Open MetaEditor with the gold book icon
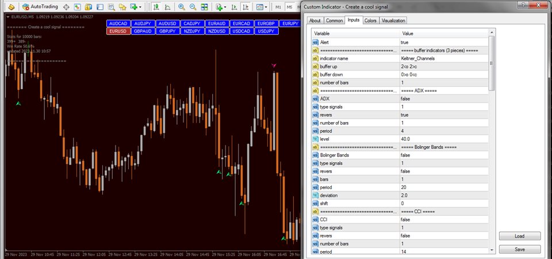This screenshot has height=259, width=552. 11,7
